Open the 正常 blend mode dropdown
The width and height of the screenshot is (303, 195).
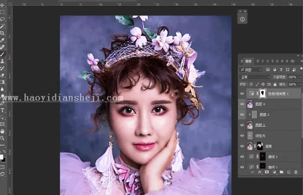coord(254,77)
